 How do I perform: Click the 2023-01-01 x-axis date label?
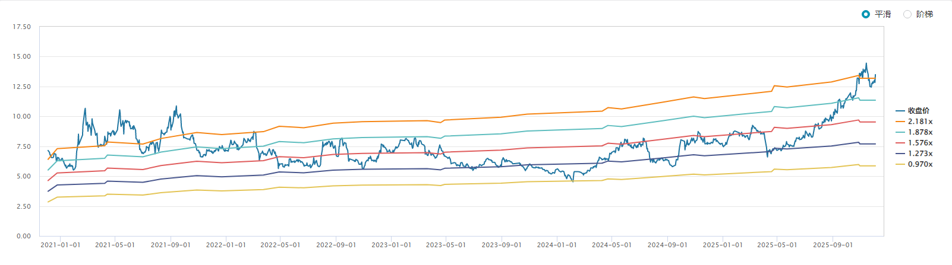pos(391,245)
